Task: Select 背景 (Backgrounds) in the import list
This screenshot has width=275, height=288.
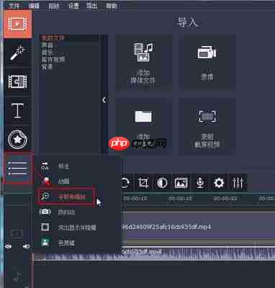Action: coord(47,67)
